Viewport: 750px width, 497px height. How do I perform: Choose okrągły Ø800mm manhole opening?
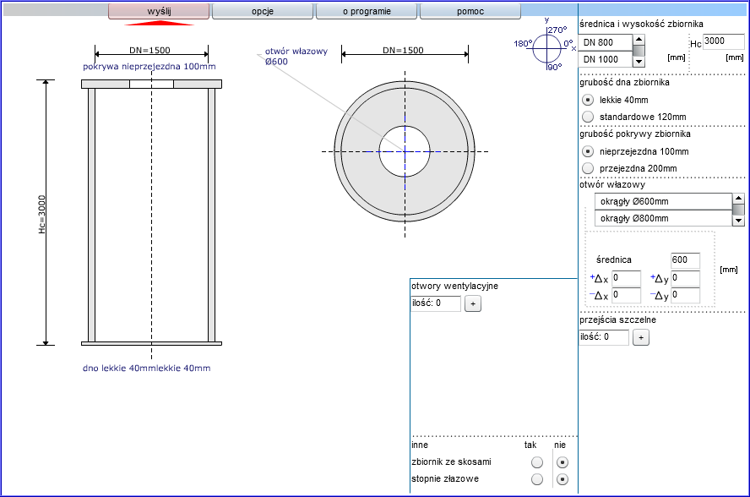coord(663,218)
